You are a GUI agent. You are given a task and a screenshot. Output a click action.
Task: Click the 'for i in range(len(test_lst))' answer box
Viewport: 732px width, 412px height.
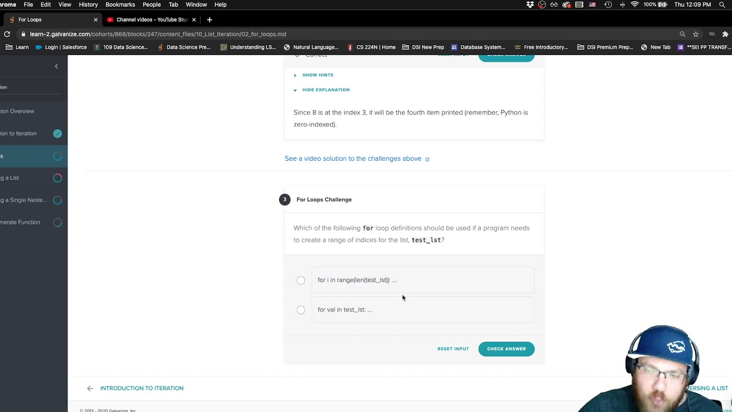[423, 280]
